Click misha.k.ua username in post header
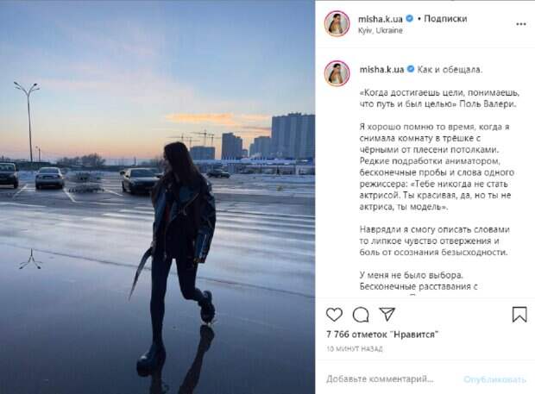The width and height of the screenshot is (535, 394). [x=381, y=19]
